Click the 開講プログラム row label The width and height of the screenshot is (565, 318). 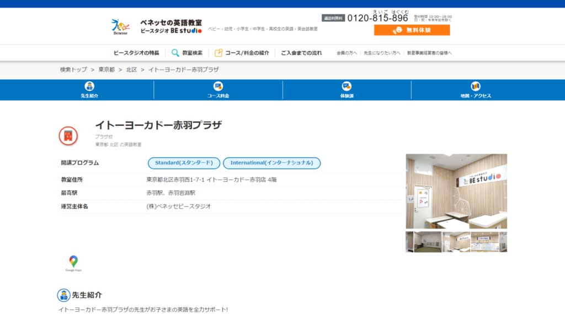[80, 163]
